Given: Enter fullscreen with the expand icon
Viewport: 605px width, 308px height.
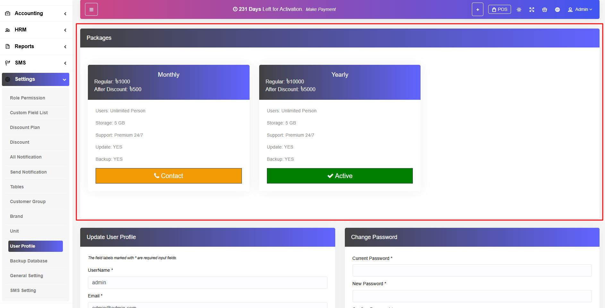Looking at the screenshot, I should click(532, 10).
